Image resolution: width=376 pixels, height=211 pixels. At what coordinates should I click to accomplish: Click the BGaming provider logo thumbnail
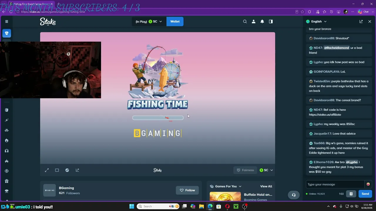pos(49,190)
